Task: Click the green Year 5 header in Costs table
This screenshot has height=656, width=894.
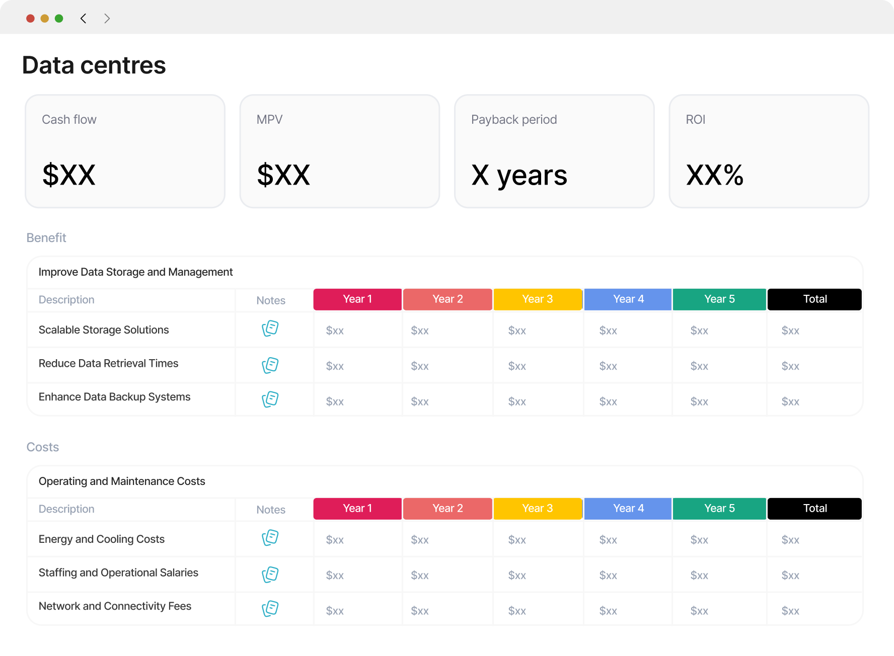Action: coord(719,509)
